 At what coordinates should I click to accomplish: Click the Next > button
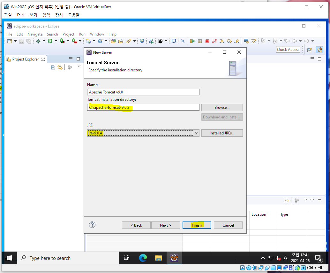[x=165, y=225]
